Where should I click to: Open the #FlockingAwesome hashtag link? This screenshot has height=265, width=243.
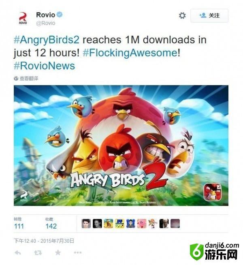(x=130, y=53)
